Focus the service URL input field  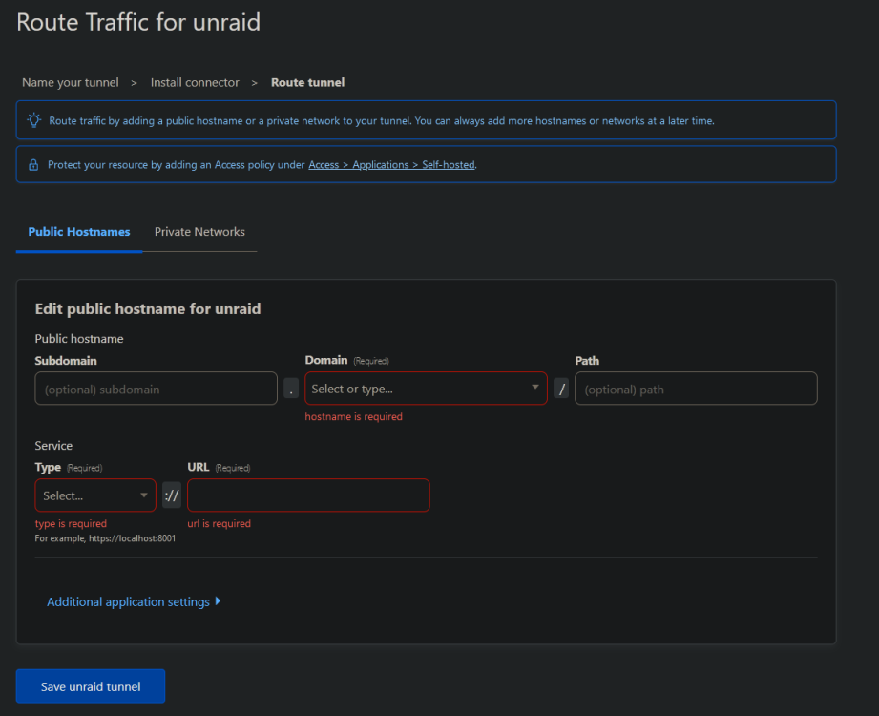(308, 495)
